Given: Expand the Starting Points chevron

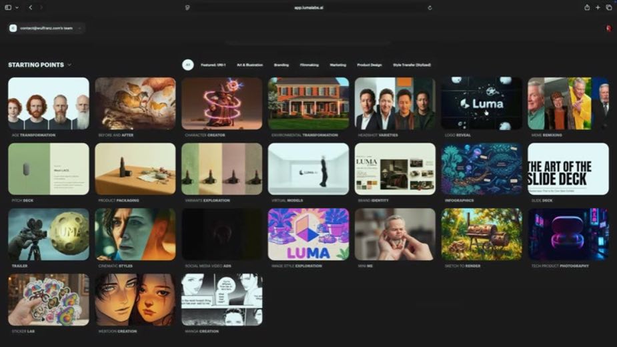Looking at the screenshot, I should [69, 65].
